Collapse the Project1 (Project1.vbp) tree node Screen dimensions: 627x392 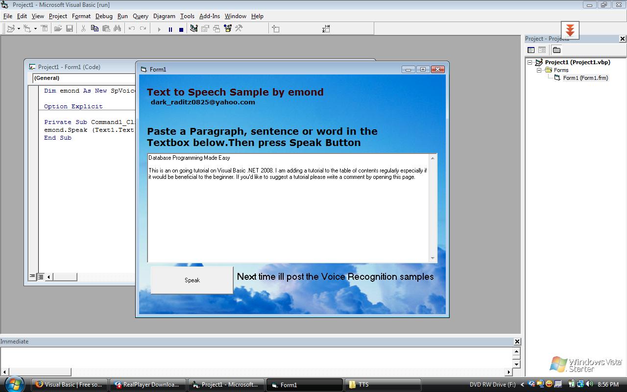tap(530, 62)
